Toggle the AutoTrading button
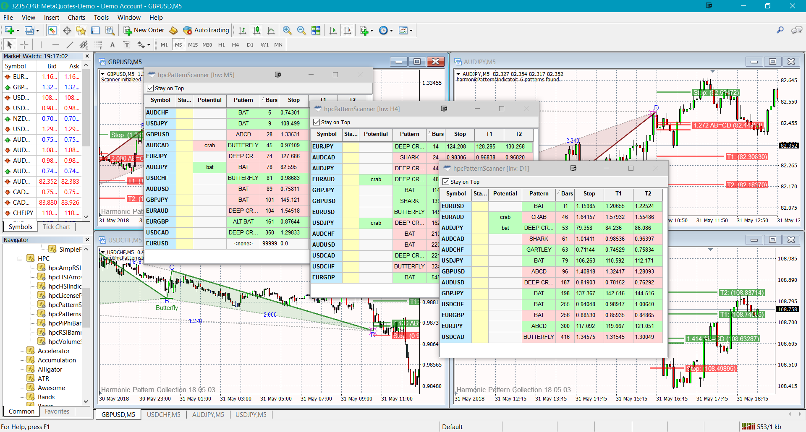The width and height of the screenshot is (806, 432). (206, 30)
